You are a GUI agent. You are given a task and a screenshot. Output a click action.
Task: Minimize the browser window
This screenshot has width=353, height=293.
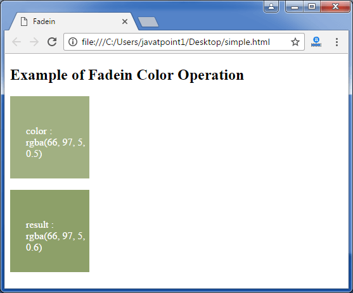(x=295, y=6)
